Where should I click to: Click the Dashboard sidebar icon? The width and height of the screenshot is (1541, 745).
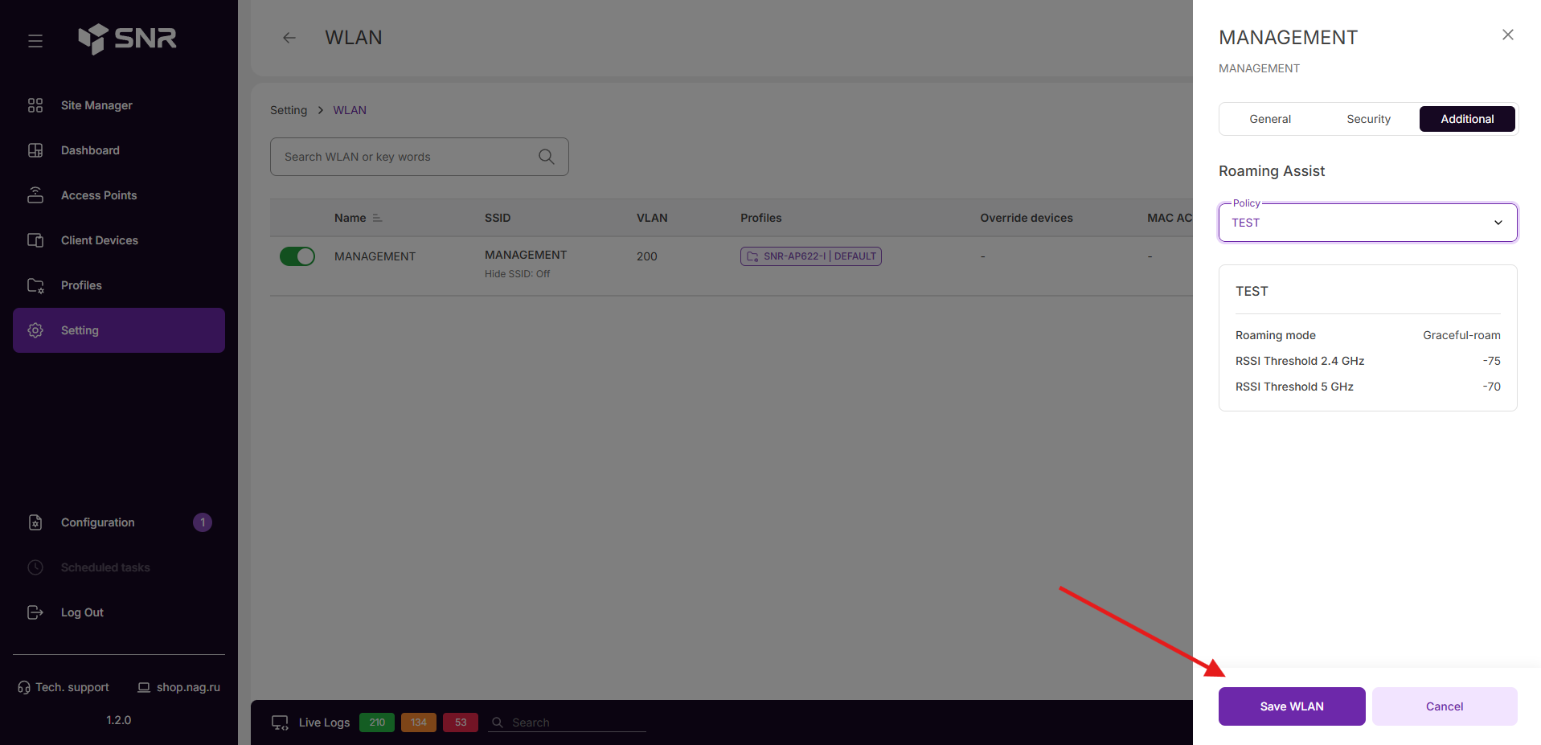tap(35, 150)
